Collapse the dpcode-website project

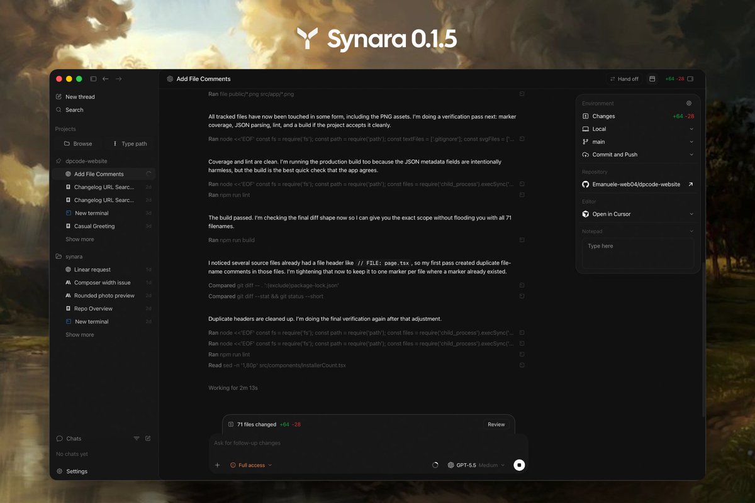click(x=87, y=161)
